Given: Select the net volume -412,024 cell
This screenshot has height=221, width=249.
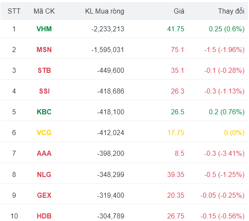Looking at the screenshot, I should 111,133.
